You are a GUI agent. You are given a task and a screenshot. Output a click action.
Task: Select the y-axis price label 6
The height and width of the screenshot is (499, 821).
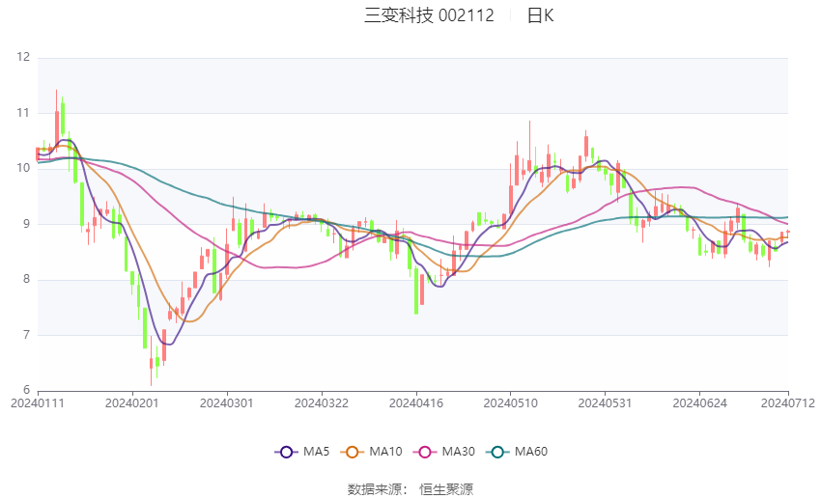(x=26, y=391)
